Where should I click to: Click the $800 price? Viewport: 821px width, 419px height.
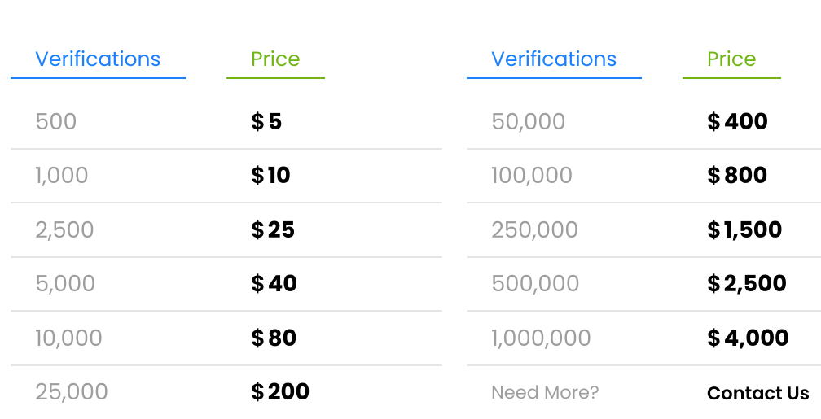point(737,176)
